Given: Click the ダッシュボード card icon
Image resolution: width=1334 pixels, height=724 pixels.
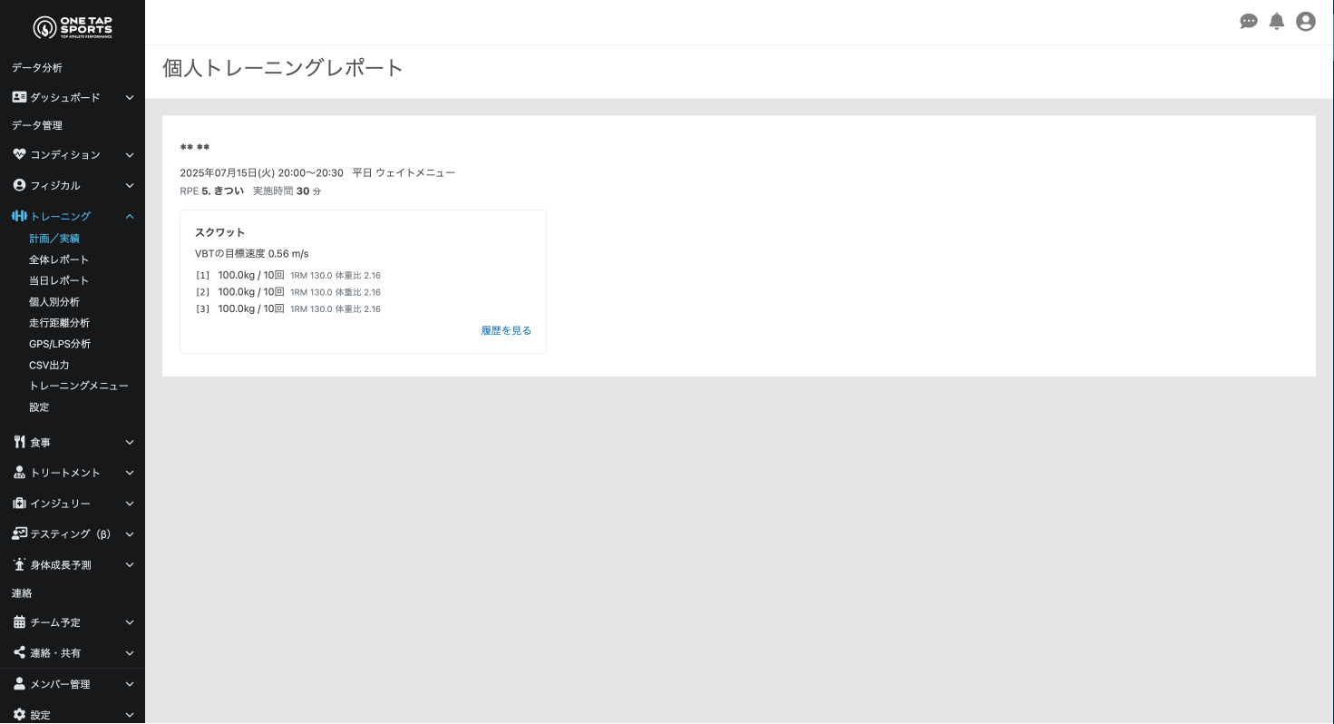Looking at the screenshot, I should point(19,97).
